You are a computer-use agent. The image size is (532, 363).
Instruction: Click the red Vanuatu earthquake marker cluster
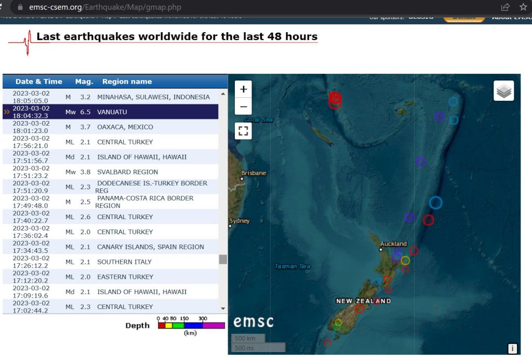coord(335,99)
